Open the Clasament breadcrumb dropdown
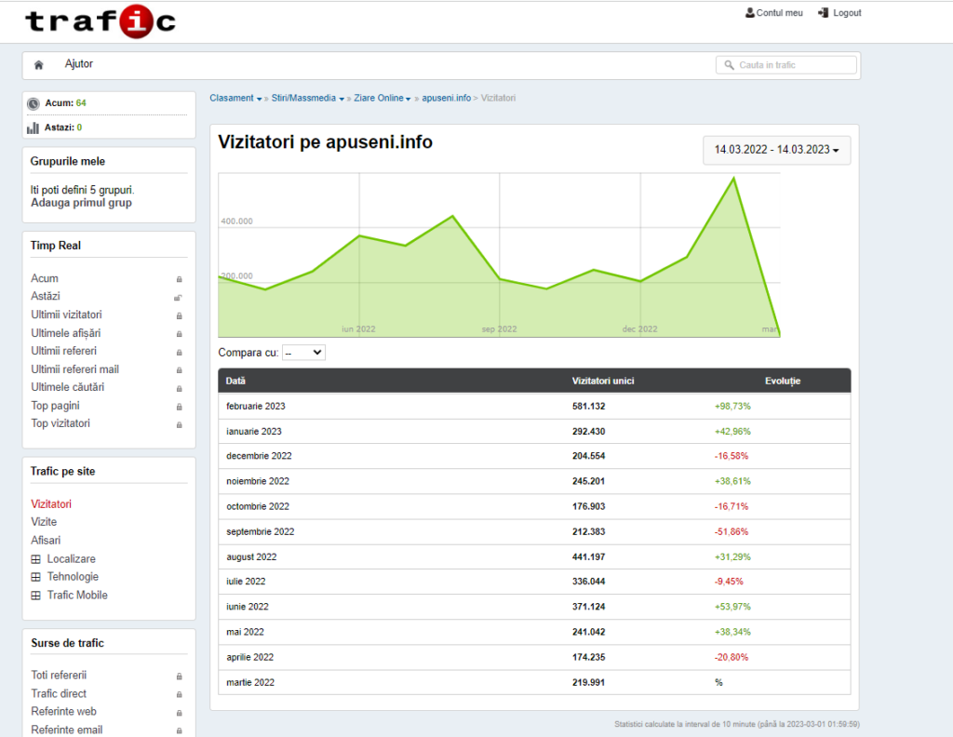The image size is (953, 737). (235, 99)
